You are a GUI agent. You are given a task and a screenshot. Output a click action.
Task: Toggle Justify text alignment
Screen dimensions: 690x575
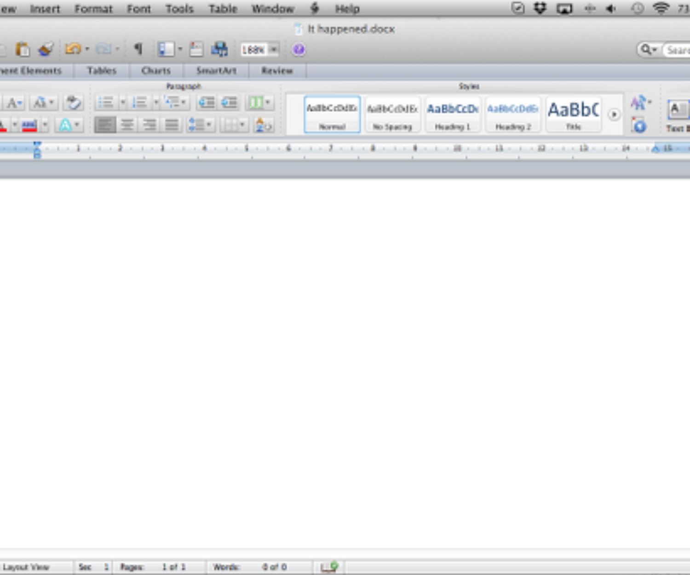[x=172, y=125]
